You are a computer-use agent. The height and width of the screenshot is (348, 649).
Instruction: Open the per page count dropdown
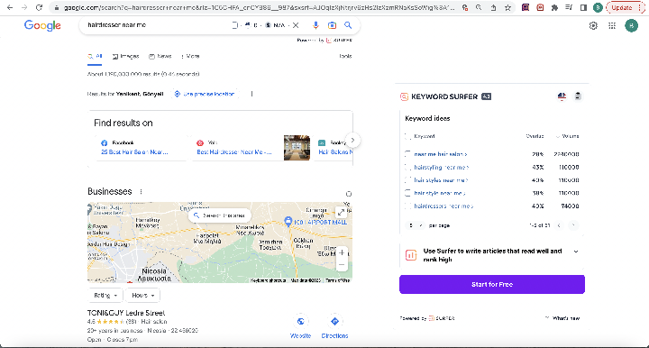[x=416, y=225]
